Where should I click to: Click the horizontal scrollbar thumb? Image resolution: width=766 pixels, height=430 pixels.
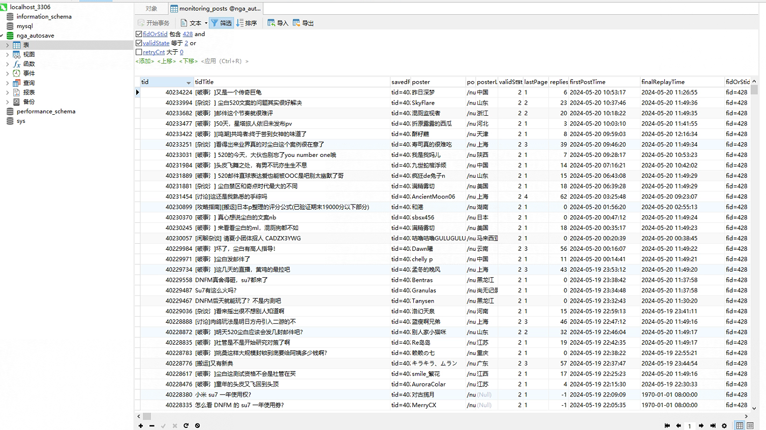pyautogui.click(x=147, y=416)
